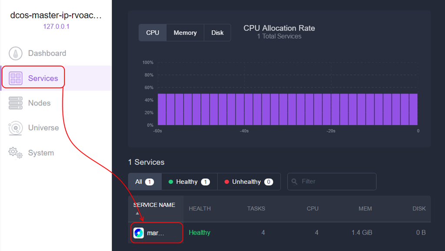Filter services by Healthy status
The image size is (445, 251).
(x=189, y=182)
